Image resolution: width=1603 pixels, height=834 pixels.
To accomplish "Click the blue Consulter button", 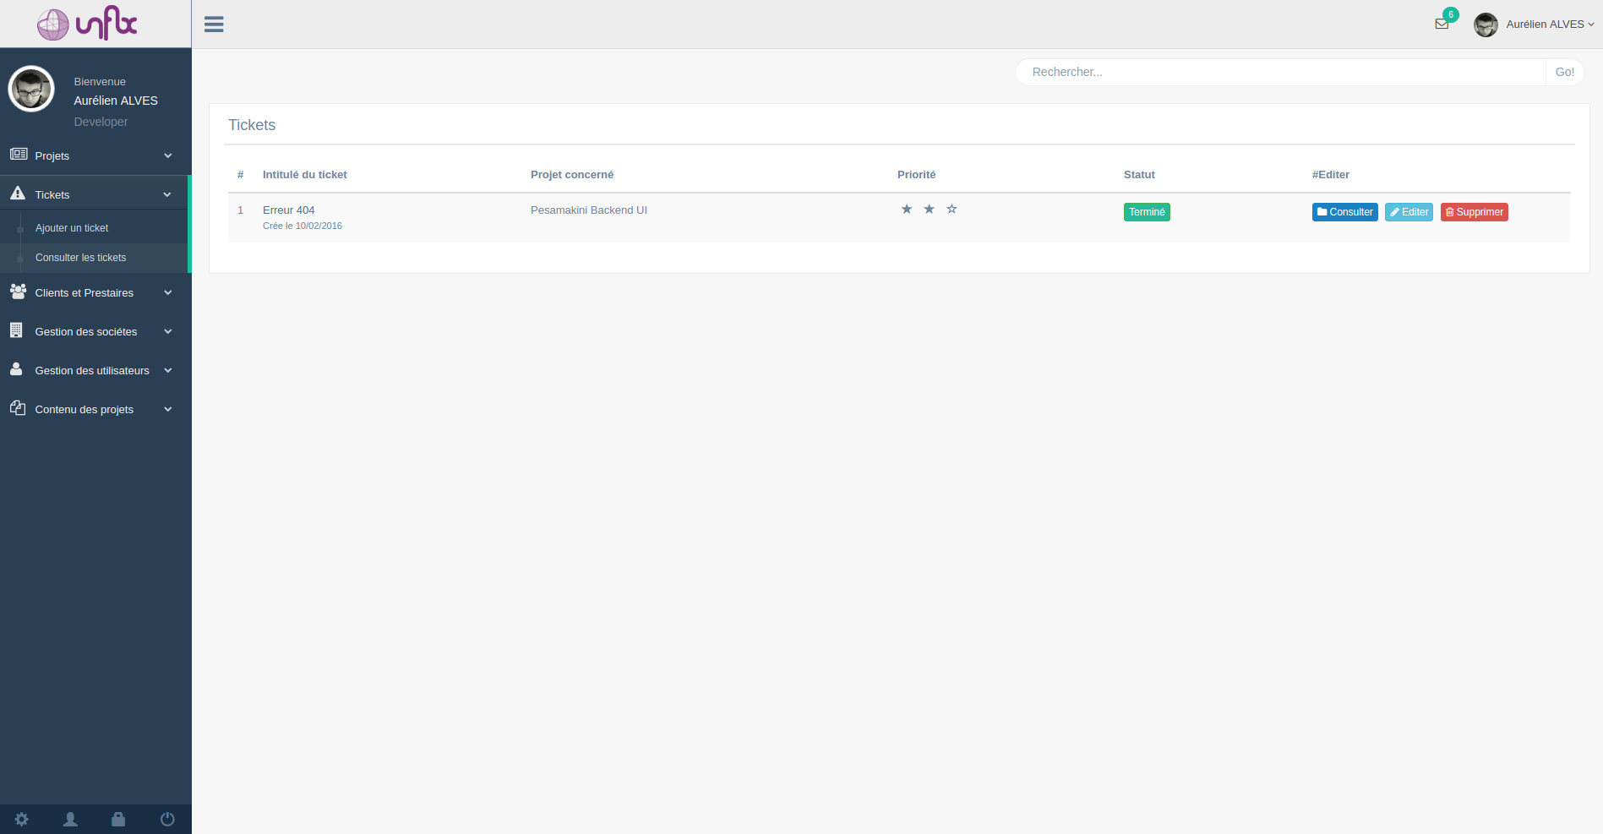I will [x=1344, y=212].
